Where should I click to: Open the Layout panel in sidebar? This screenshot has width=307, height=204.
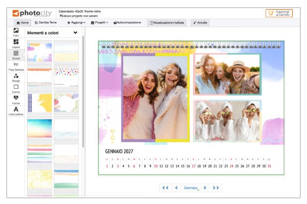(x=16, y=43)
